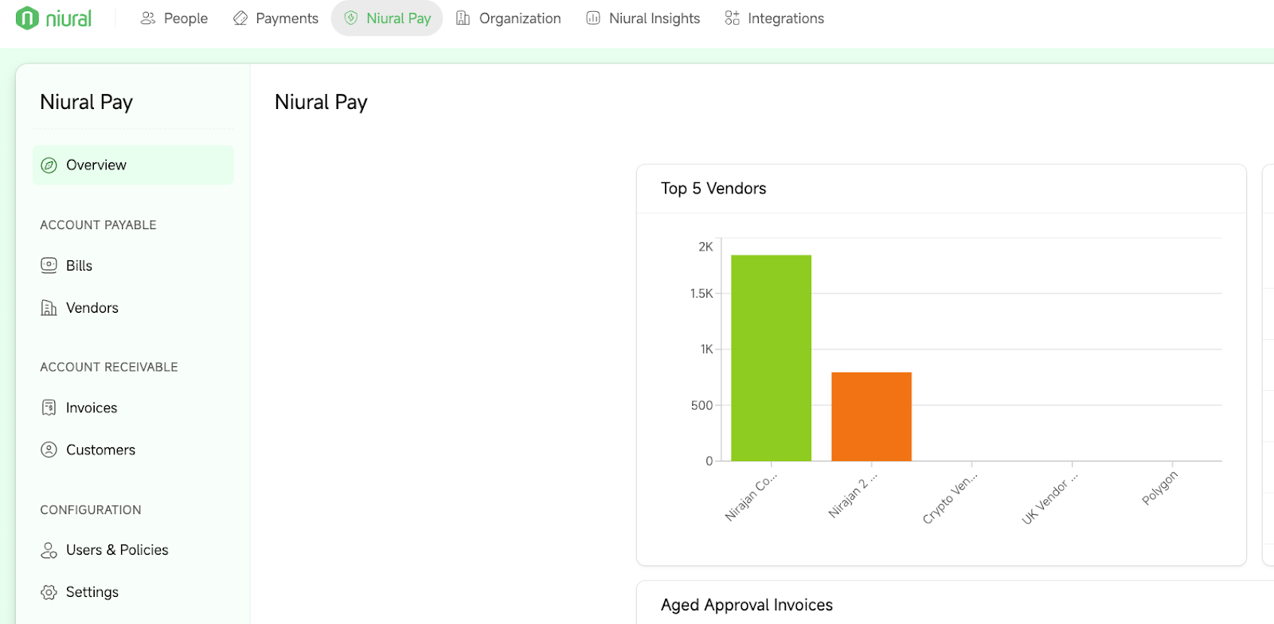Click the Nirajan Co... axis label
Image resolution: width=1274 pixels, height=624 pixels.
[751, 497]
